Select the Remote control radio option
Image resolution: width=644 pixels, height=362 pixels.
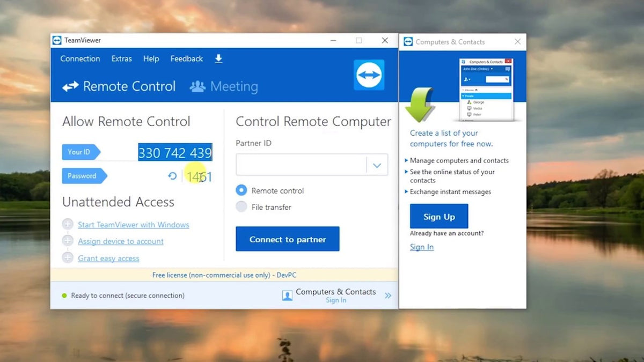241,190
